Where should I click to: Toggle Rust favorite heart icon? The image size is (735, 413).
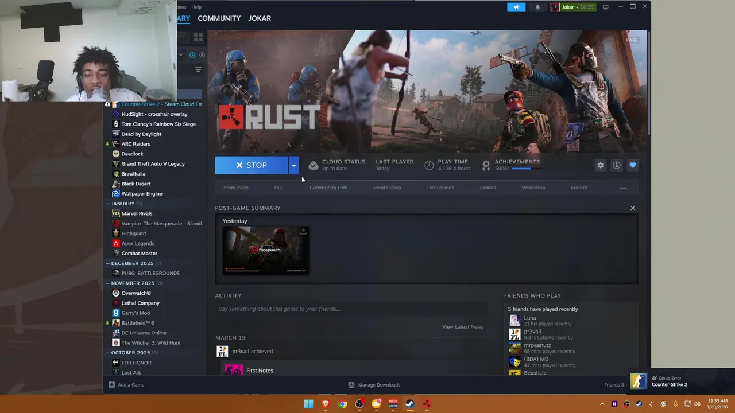[632, 165]
